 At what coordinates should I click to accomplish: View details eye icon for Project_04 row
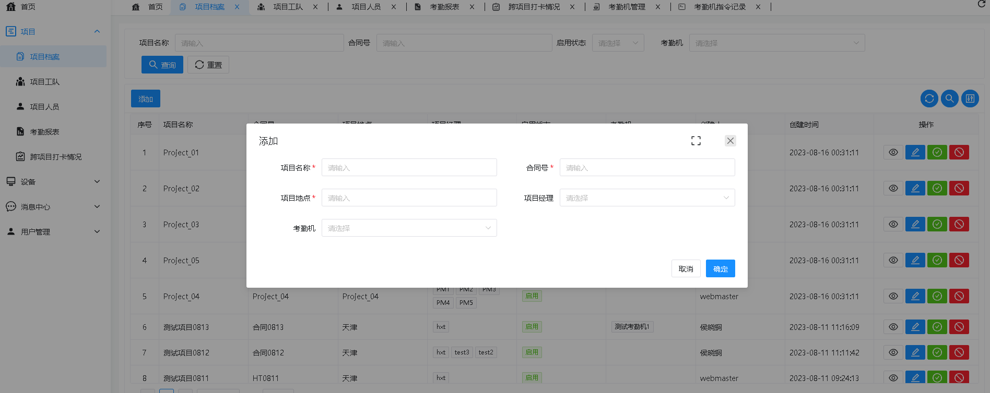coord(893,296)
